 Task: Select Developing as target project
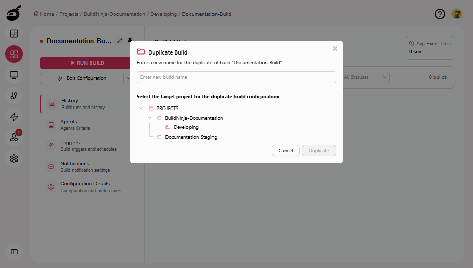(x=186, y=127)
